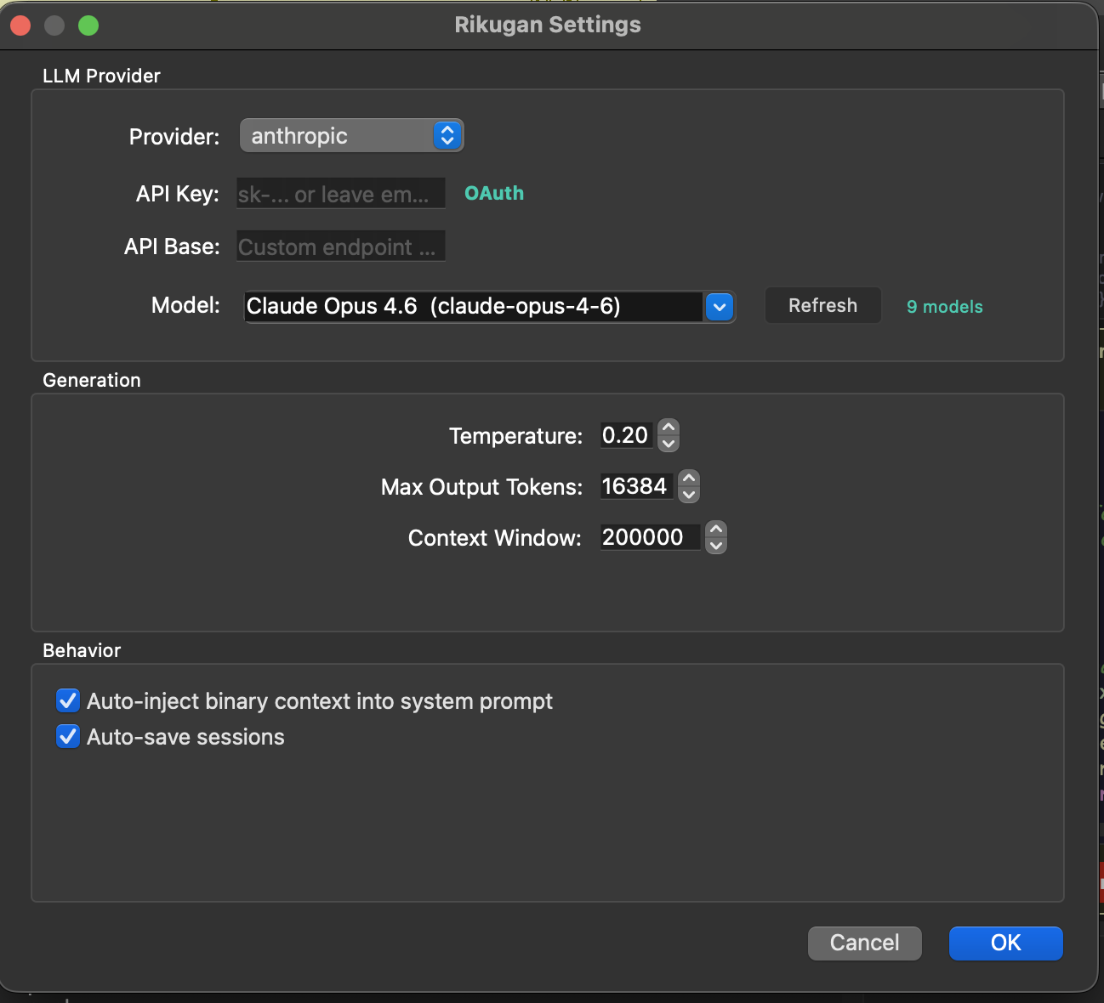
Task: Expand the Model list chevron
Action: pos(719,307)
